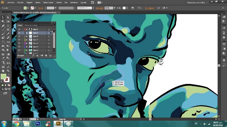
Task: Click the create new layer button
Action: pyautogui.click(x=46, y=55)
